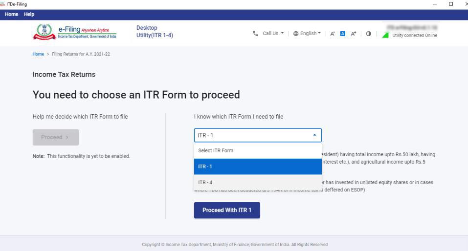Collapse the ITR form combo box
Viewport: 468px width, 251px height.
[314, 135]
